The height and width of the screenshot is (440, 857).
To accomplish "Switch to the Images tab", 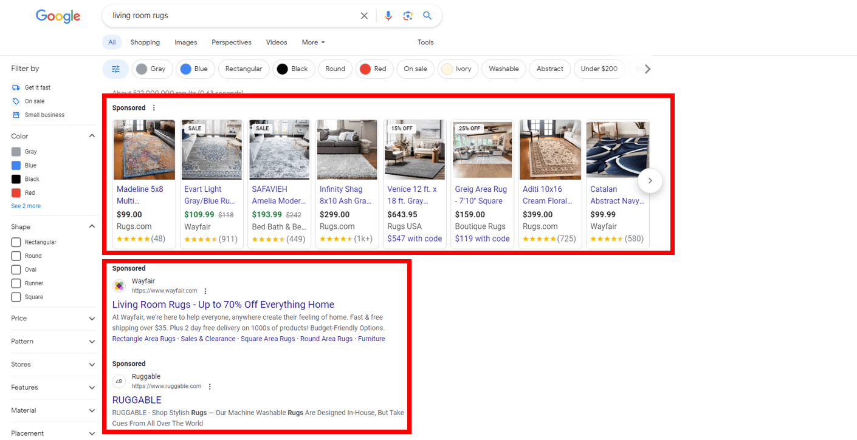I will click(x=186, y=42).
